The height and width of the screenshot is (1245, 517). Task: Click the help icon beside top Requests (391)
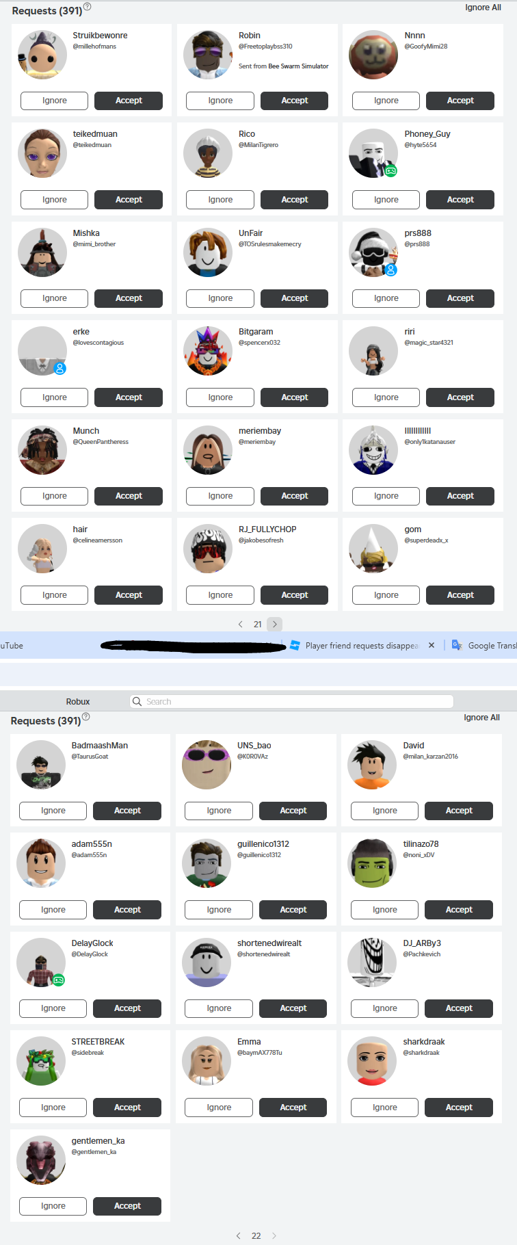click(x=87, y=7)
